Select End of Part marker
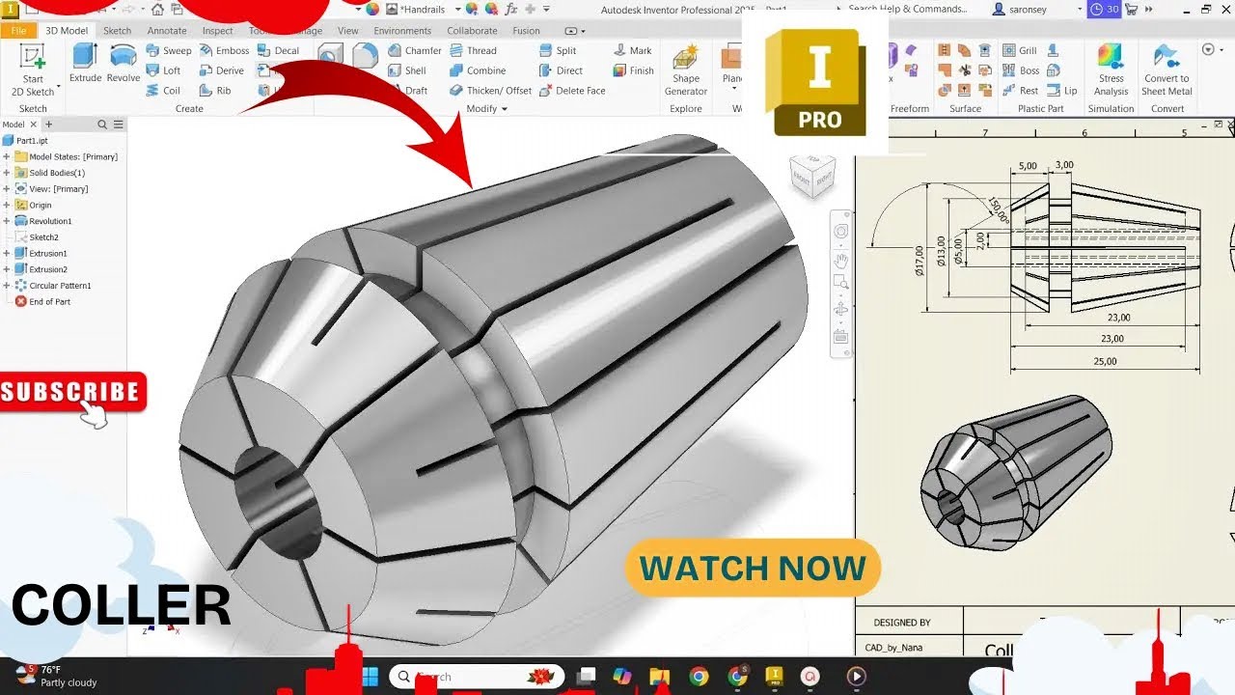Viewport: 1235px width, 695px height. click(42, 302)
